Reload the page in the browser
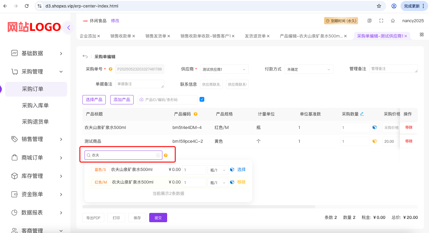Screen dimensions: 429x233 point(27,6)
